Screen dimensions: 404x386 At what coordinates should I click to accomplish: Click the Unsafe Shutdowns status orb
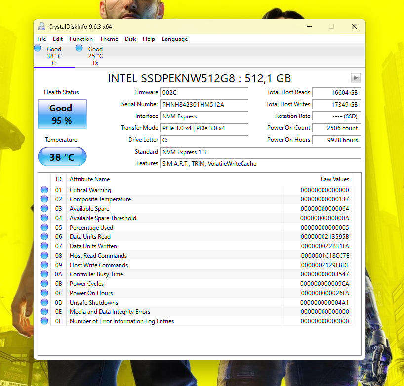point(44,303)
